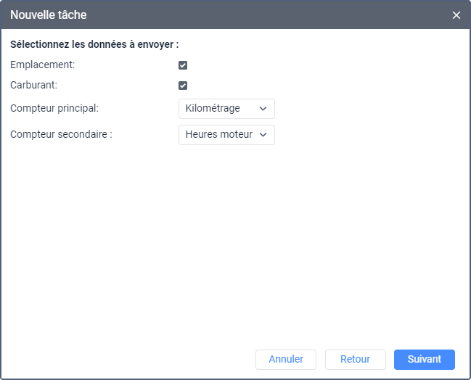The image size is (471, 380).
Task: Select the Kilométrage value text
Action: coord(213,109)
